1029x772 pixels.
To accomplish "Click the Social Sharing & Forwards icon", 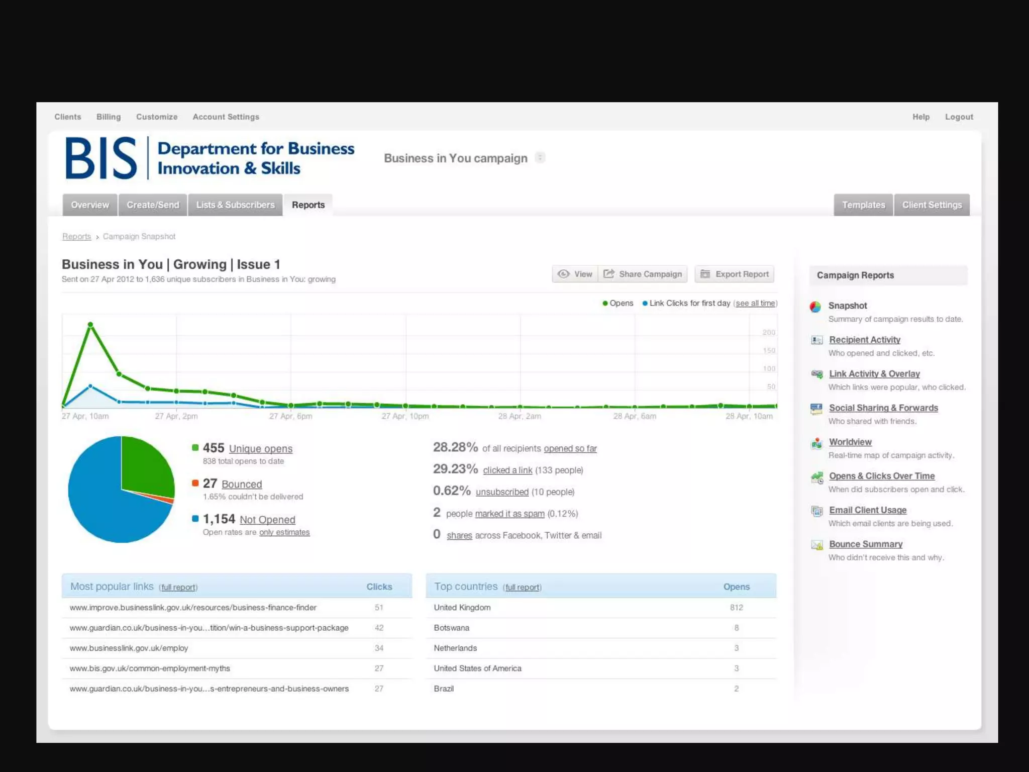I will click(816, 409).
